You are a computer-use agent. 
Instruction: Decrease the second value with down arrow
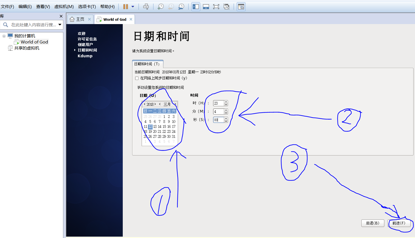[226, 121]
